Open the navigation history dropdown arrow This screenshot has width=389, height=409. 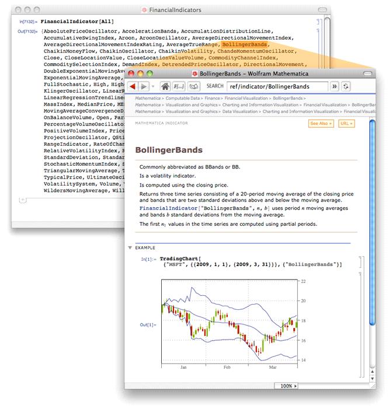click(x=153, y=86)
